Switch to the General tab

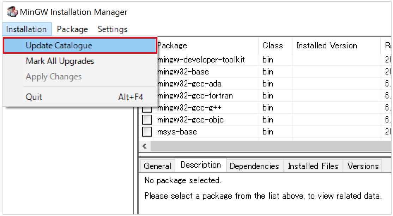click(157, 166)
